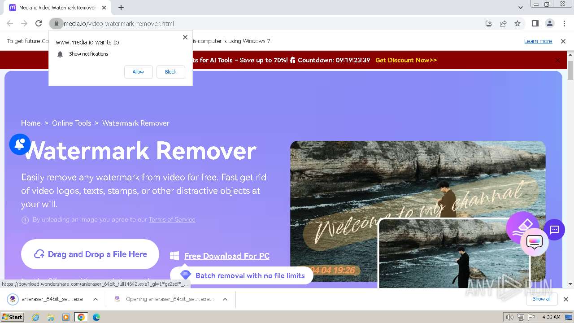Open the Chrome three-dot menu
The image size is (574, 323).
(564, 24)
